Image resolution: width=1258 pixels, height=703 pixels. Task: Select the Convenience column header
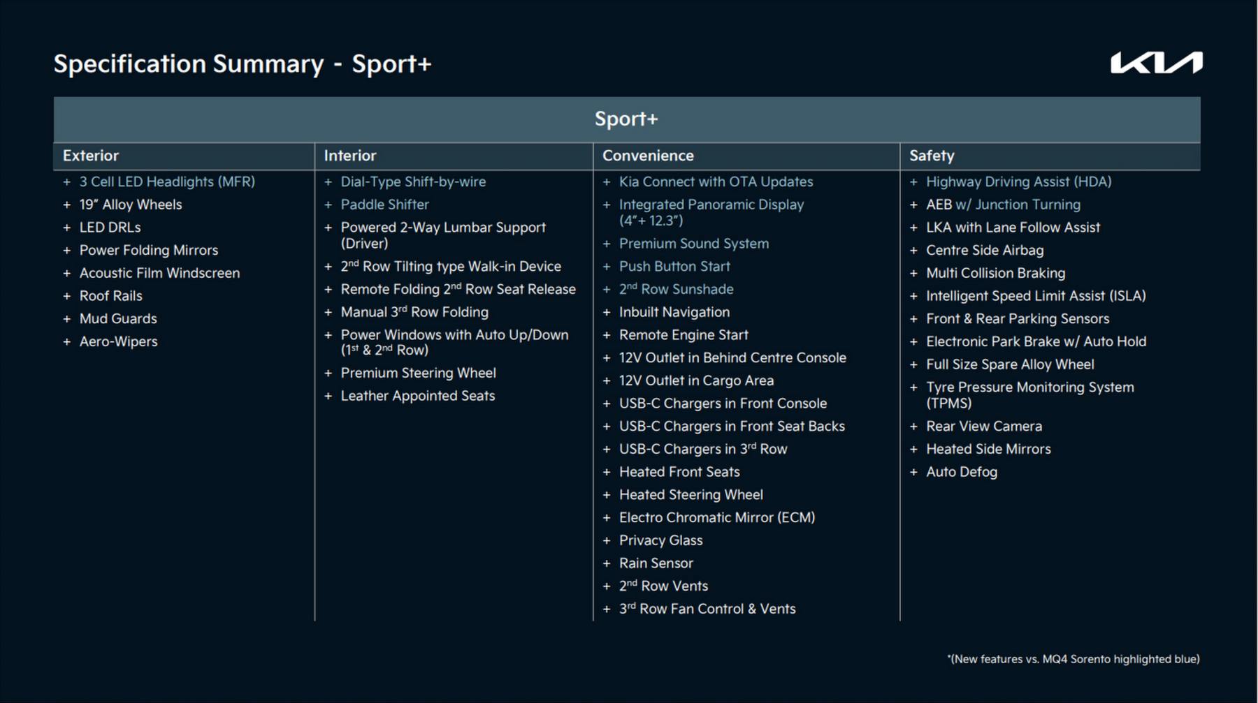point(648,156)
